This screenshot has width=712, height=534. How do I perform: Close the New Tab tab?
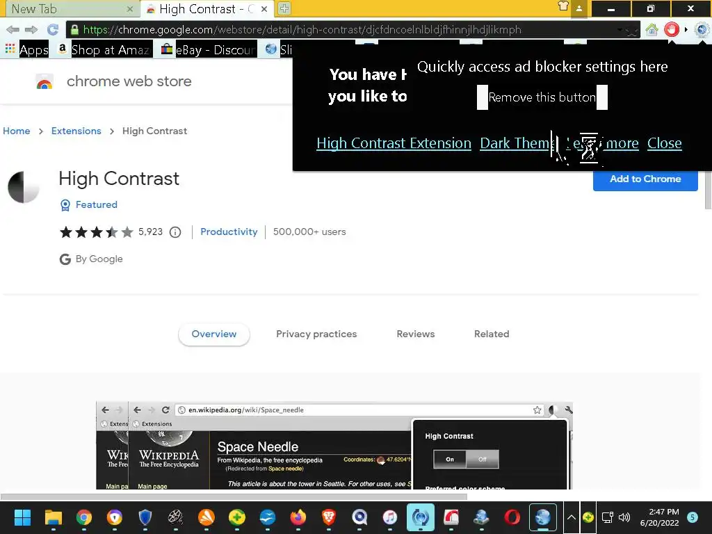point(130,9)
